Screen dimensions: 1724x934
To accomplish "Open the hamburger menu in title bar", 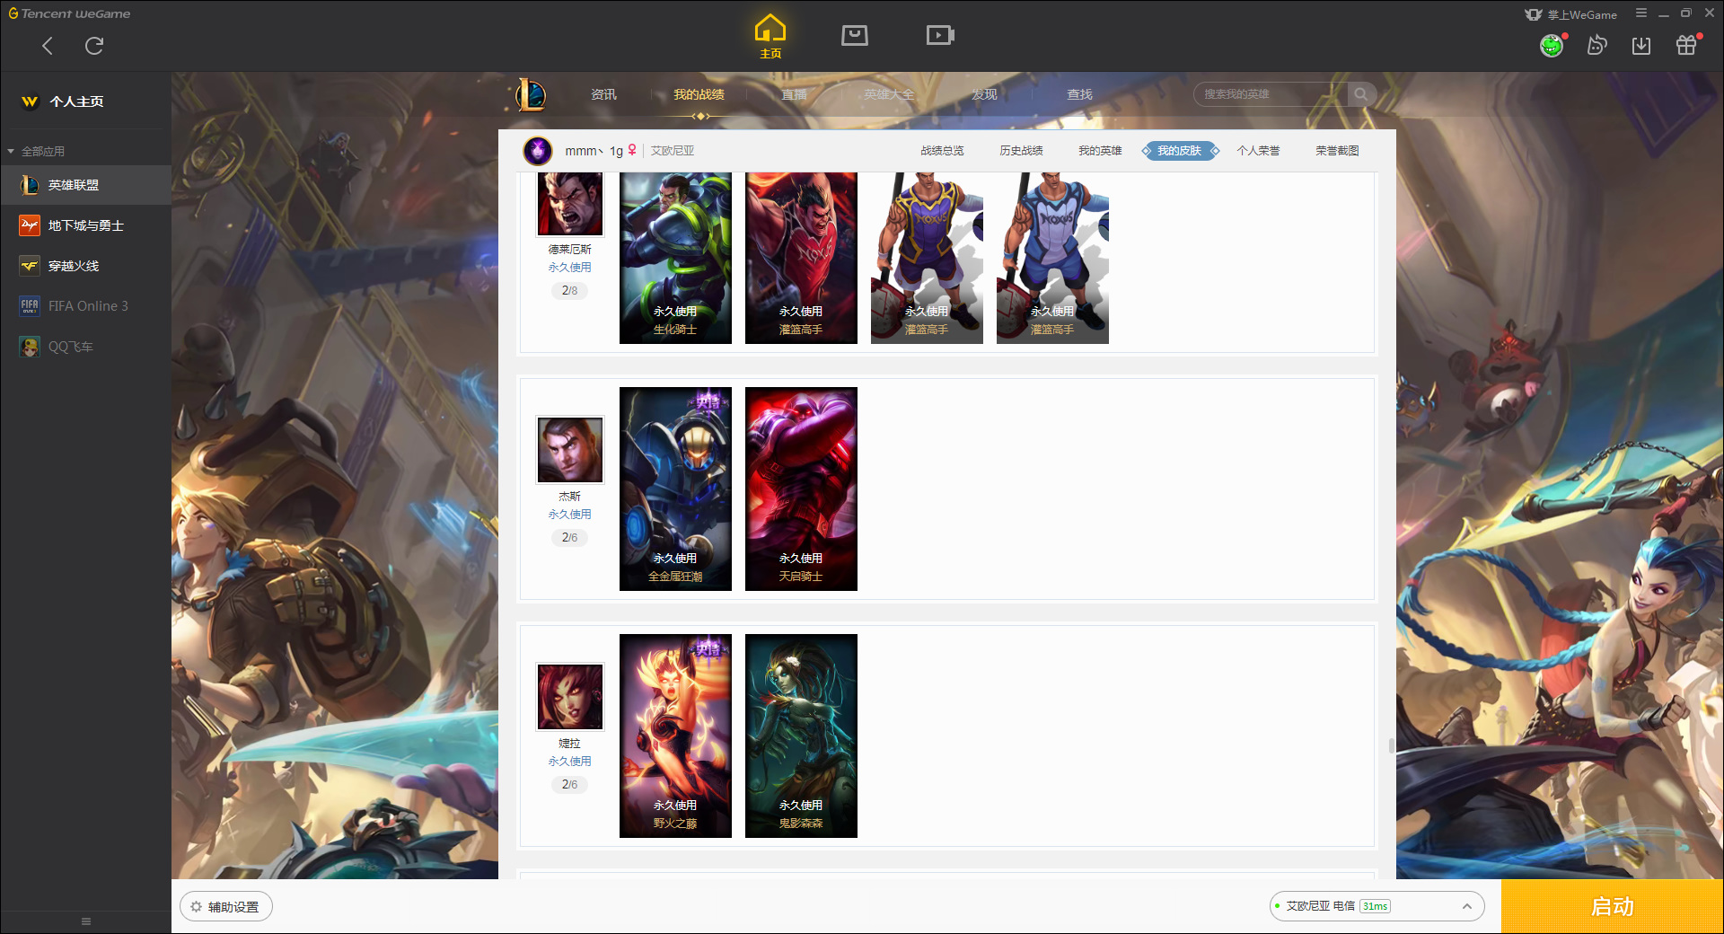I will pos(1641,13).
